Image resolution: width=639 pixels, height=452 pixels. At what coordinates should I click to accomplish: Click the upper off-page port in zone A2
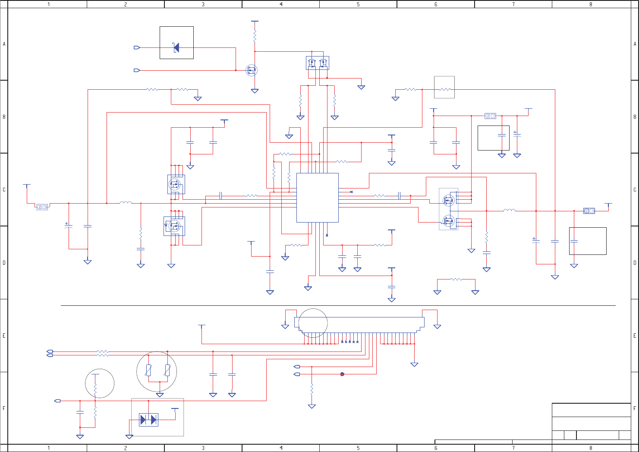pyautogui.click(x=137, y=47)
